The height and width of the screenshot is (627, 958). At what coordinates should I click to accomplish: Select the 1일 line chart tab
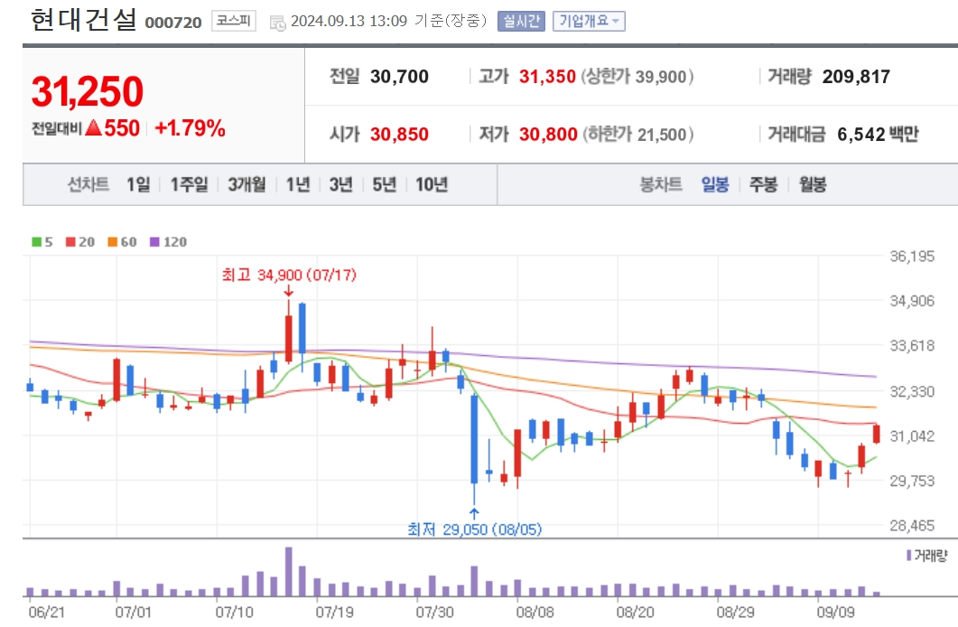[138, 184]
